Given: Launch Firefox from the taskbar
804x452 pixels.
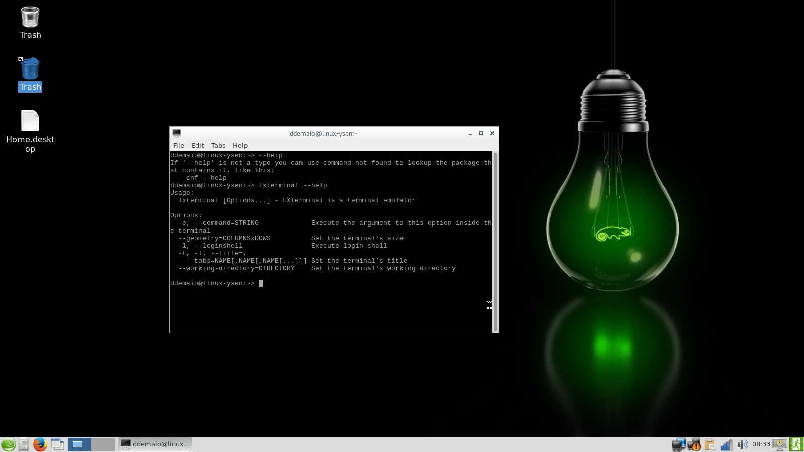Looking at the screenshot, I should point(40,444).
